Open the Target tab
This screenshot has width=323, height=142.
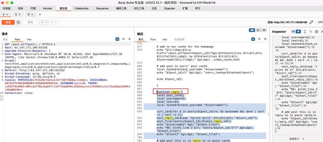point(20,9)
